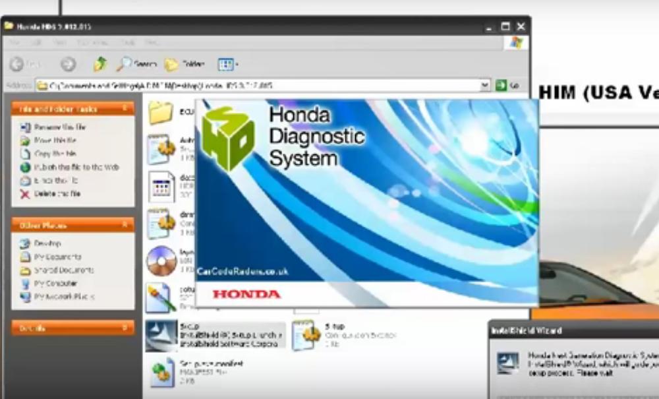Expand the Address bar dropdown arrow
Image resolution: width=659 pixels, height=399 pixels.
tap(485, 85)
